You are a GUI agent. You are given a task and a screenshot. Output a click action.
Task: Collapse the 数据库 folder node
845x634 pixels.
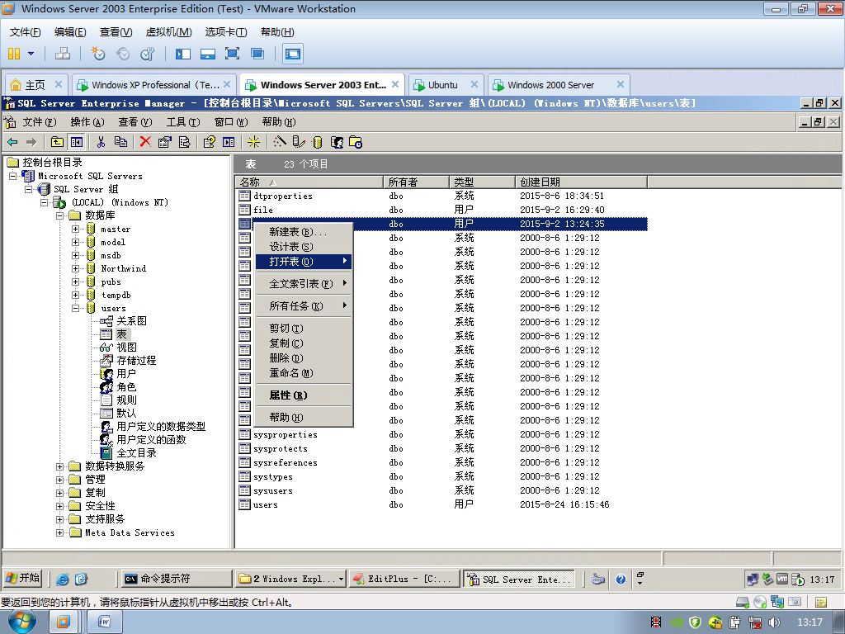coord(59,215)
